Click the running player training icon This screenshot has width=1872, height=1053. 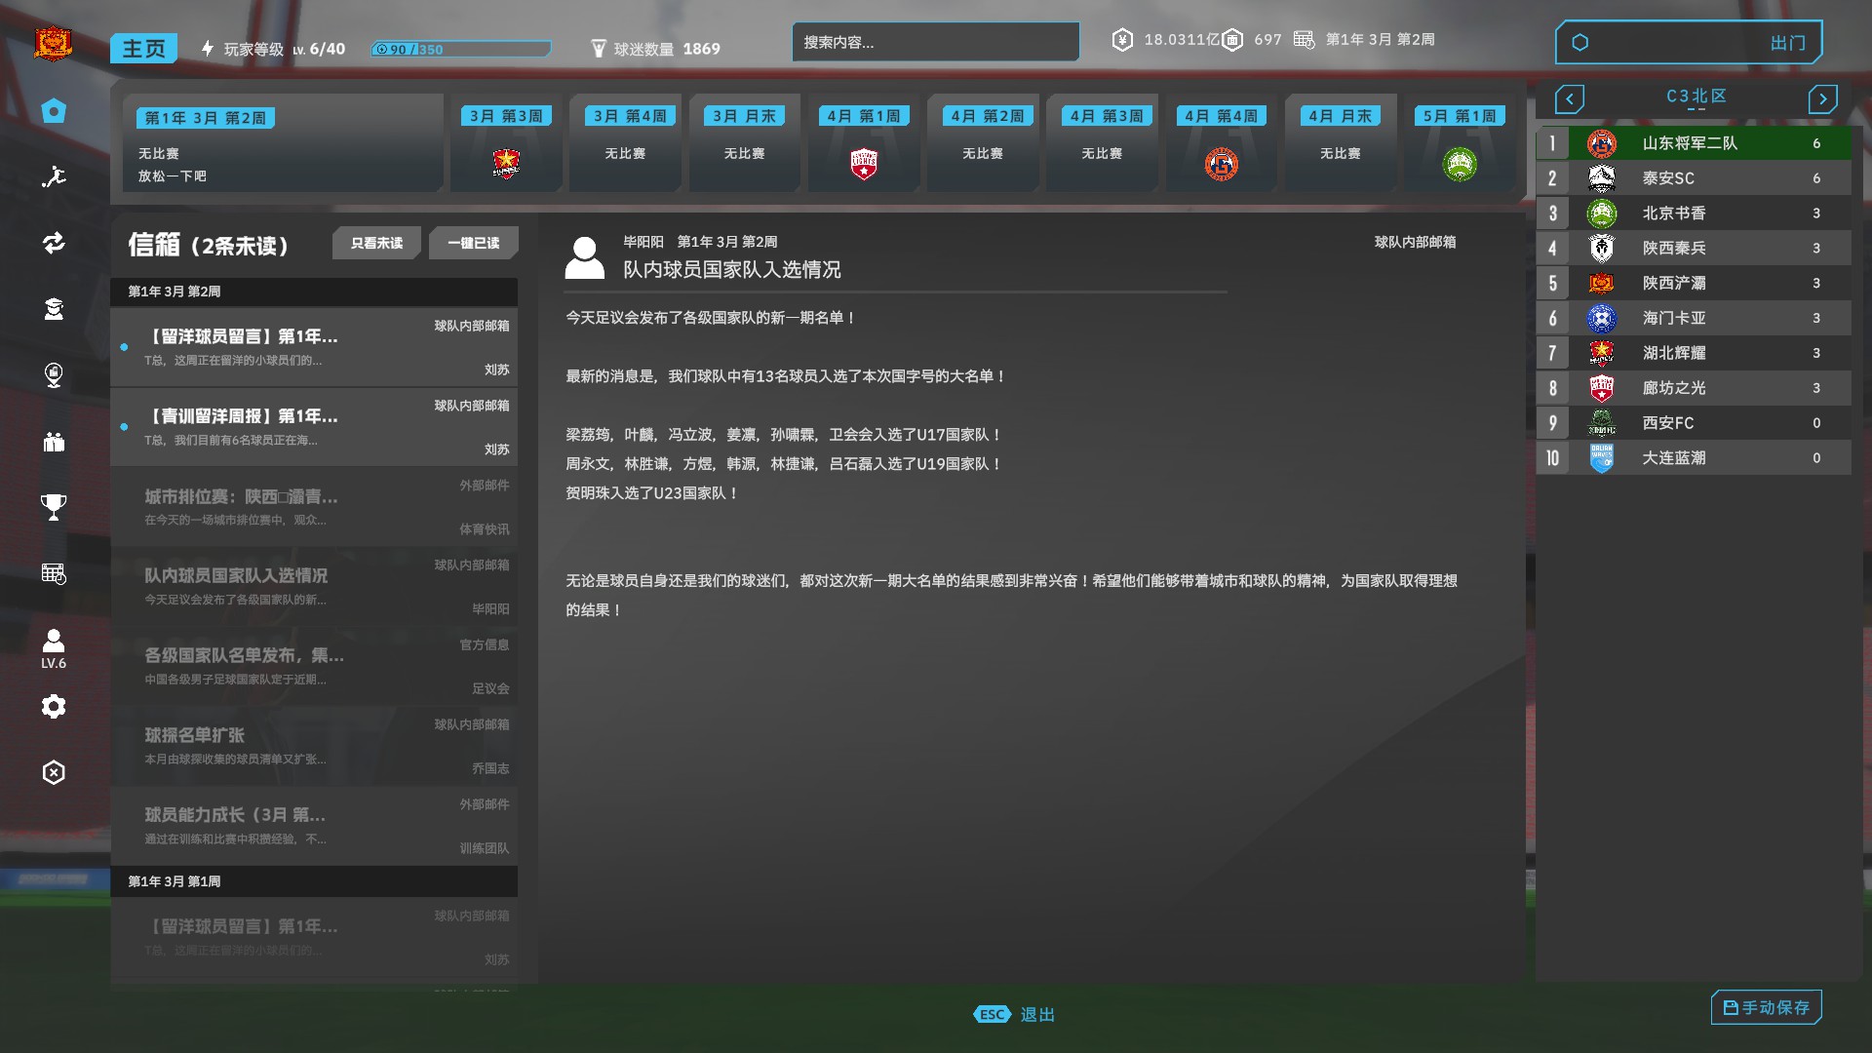point(54,176)
